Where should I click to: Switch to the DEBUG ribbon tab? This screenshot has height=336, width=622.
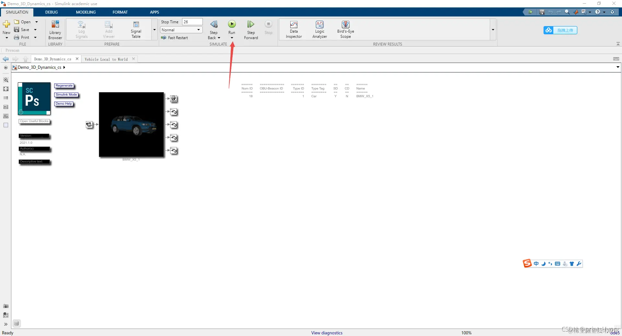[52, 12]
